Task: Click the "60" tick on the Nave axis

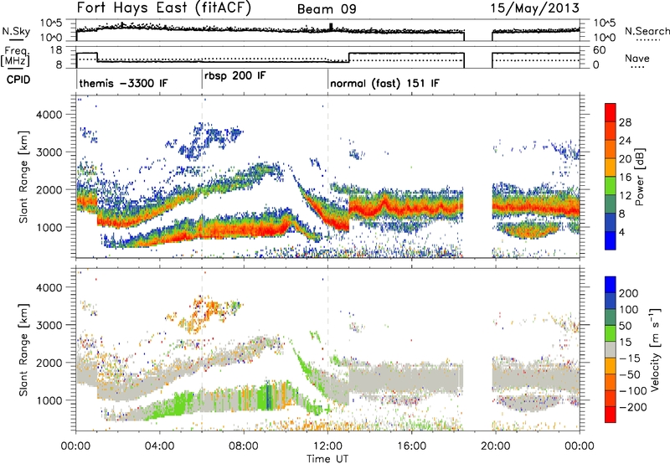Action: [600, 50]
